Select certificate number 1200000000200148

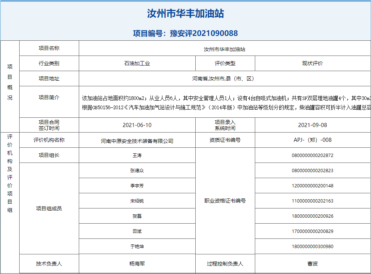click(x=312, y=186)
